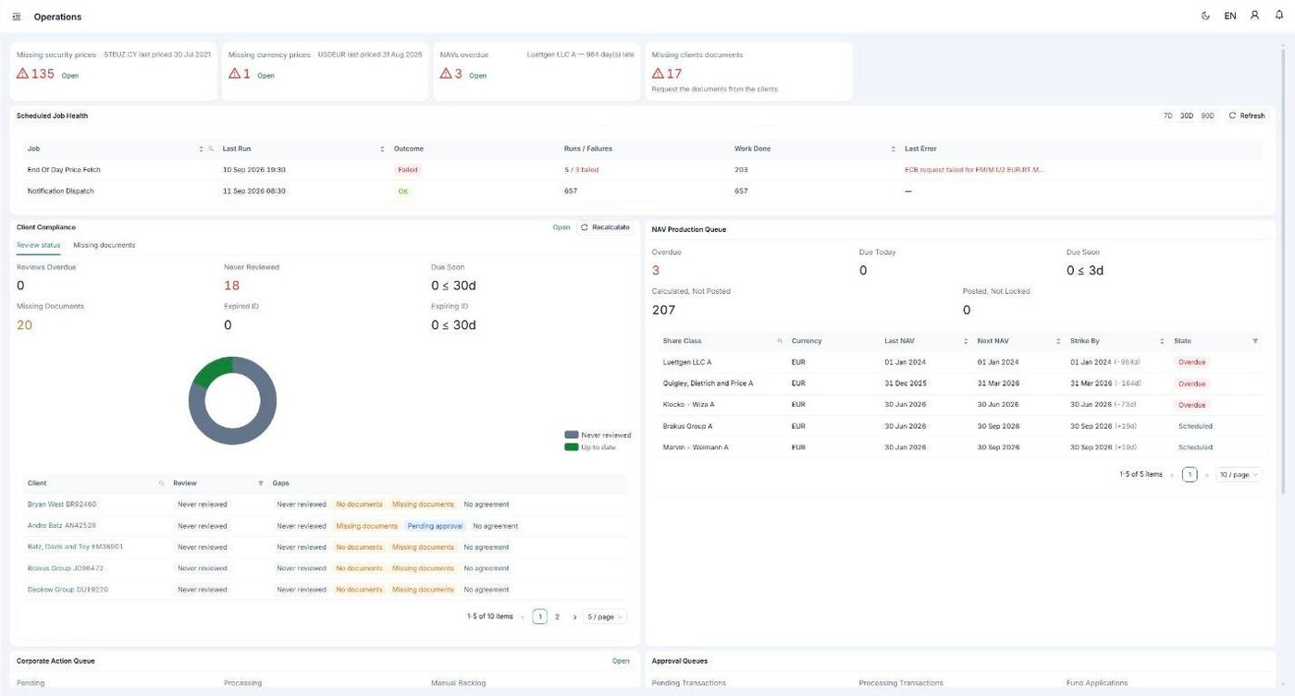Refresh the Scheduled Job Health panel
1295x696 pixels.
[x=1246, y=116]
